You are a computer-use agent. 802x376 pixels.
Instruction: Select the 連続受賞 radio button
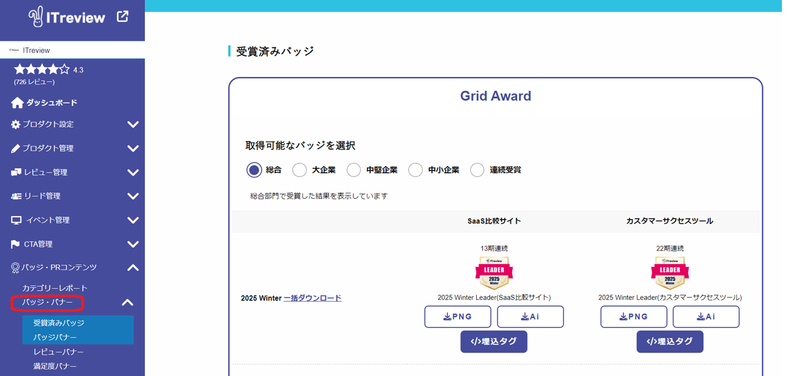(x=477, y=170)
